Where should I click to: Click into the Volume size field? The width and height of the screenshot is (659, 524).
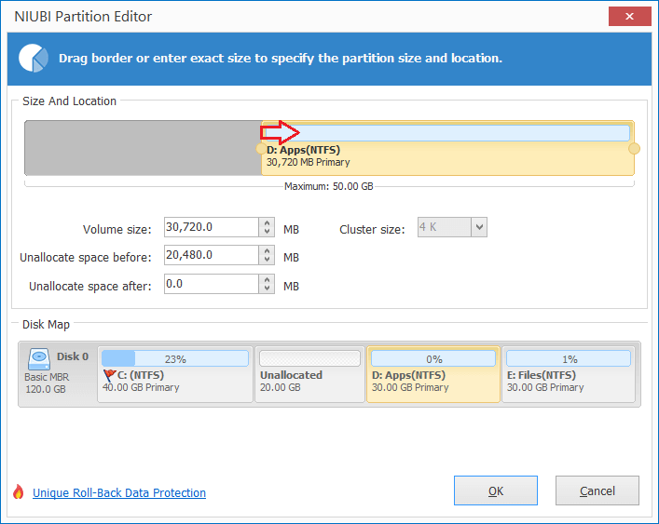pyautogui.click(x=212, y=227)
